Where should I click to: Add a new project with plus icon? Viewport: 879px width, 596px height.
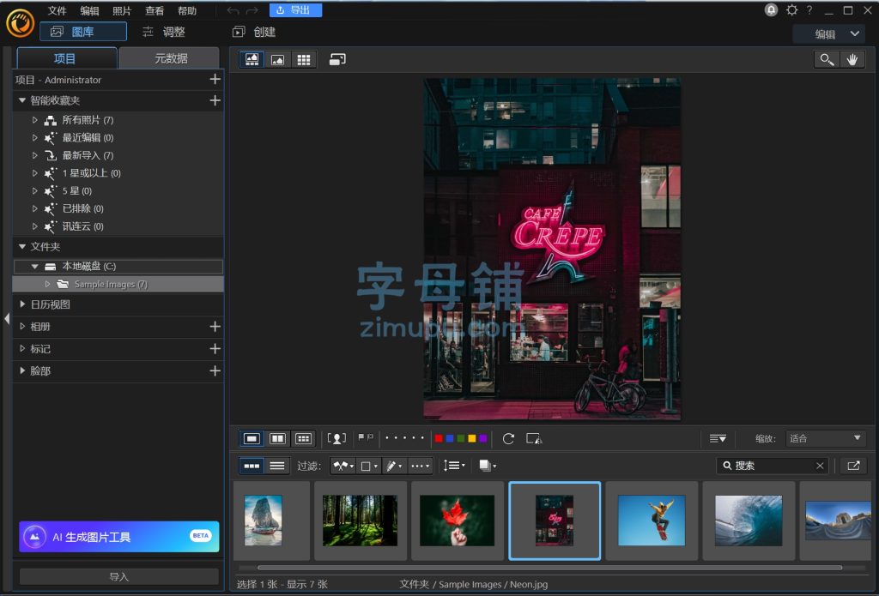215,80
